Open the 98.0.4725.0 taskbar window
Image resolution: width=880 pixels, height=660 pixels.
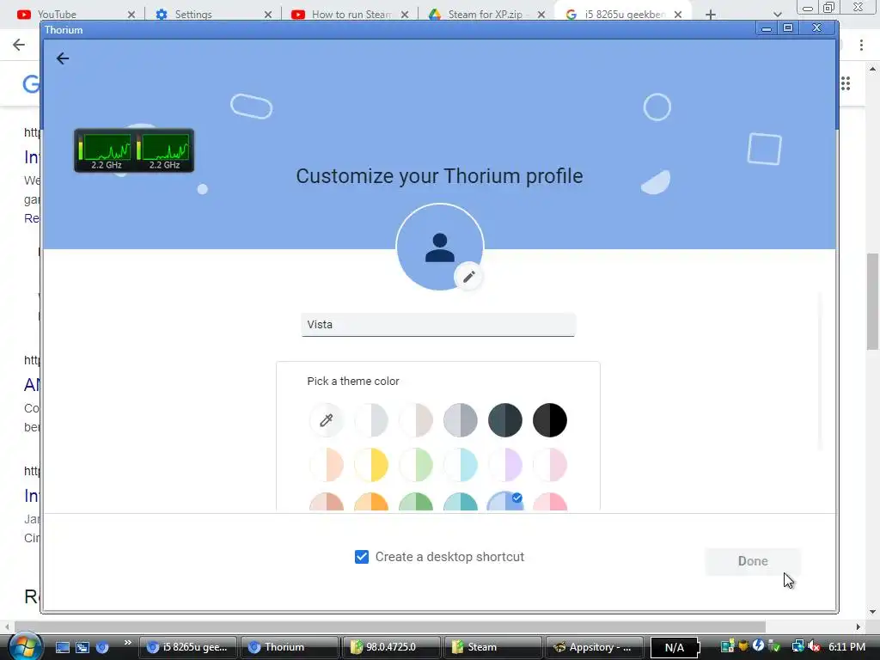coord(391,647)
